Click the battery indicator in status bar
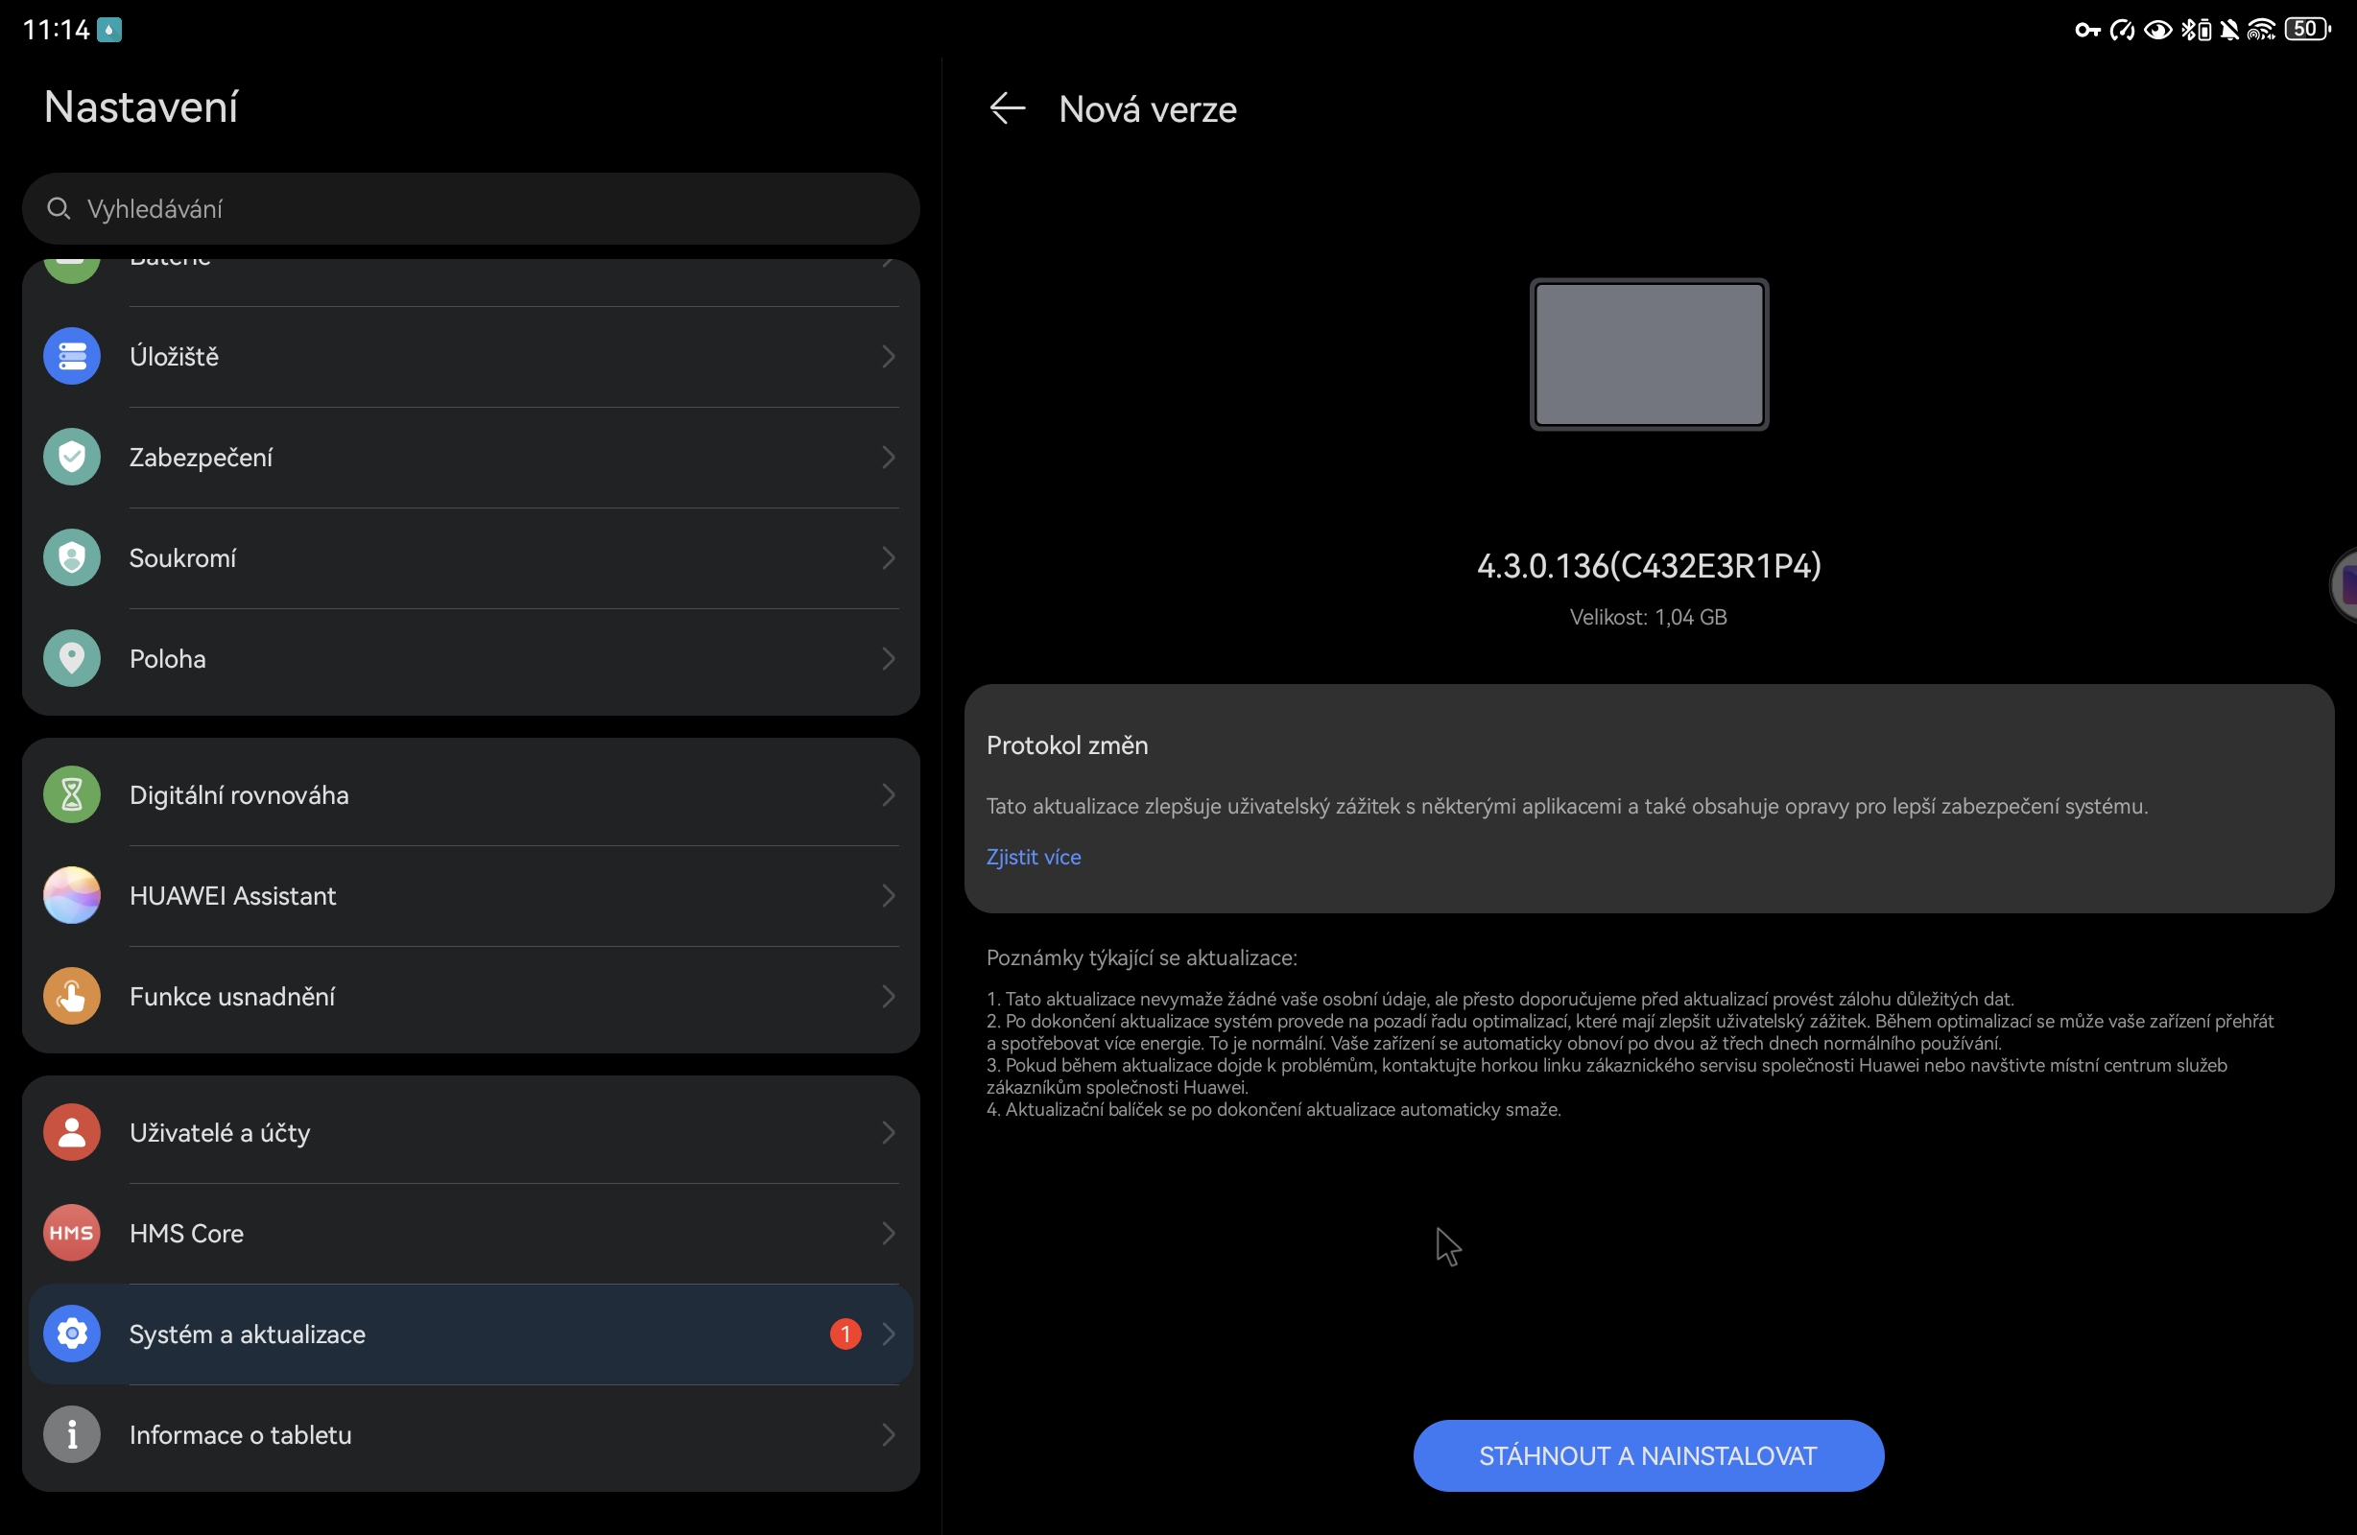The image size is (2357, 1535). pos(2306,30)
